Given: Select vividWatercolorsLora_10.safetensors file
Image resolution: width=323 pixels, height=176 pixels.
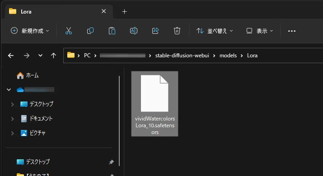Looking at the screenshot, I should point(154,104).
